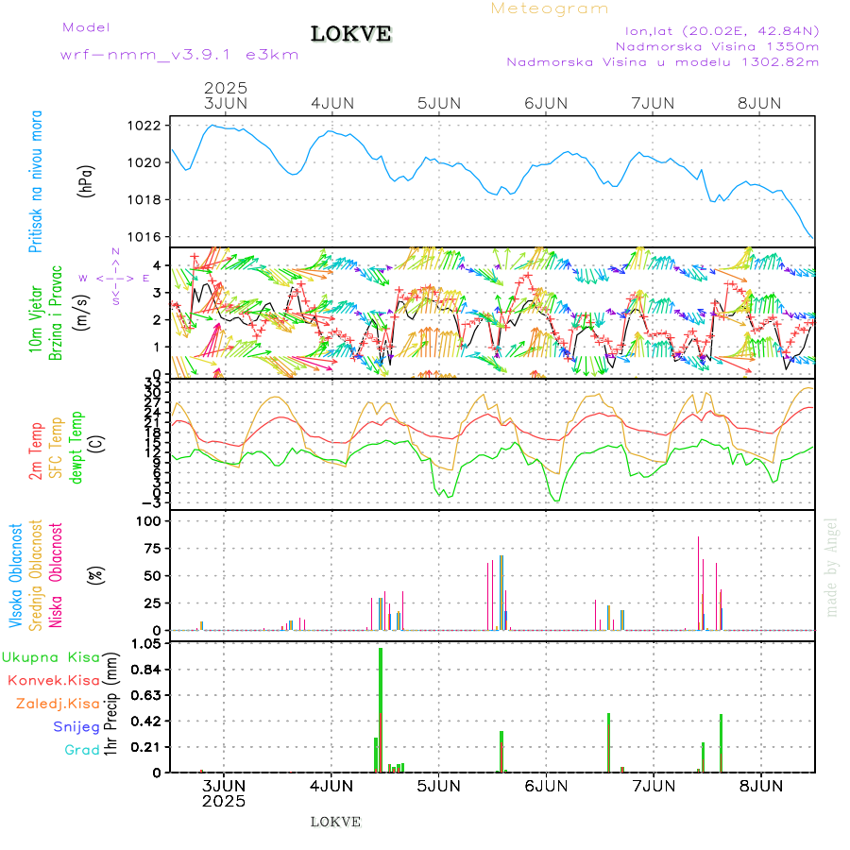The height and width of the screenshot is (850, 850).
Task: Select the wrf-nmm_v3.9.1 e3km model text
Action: 179,55
